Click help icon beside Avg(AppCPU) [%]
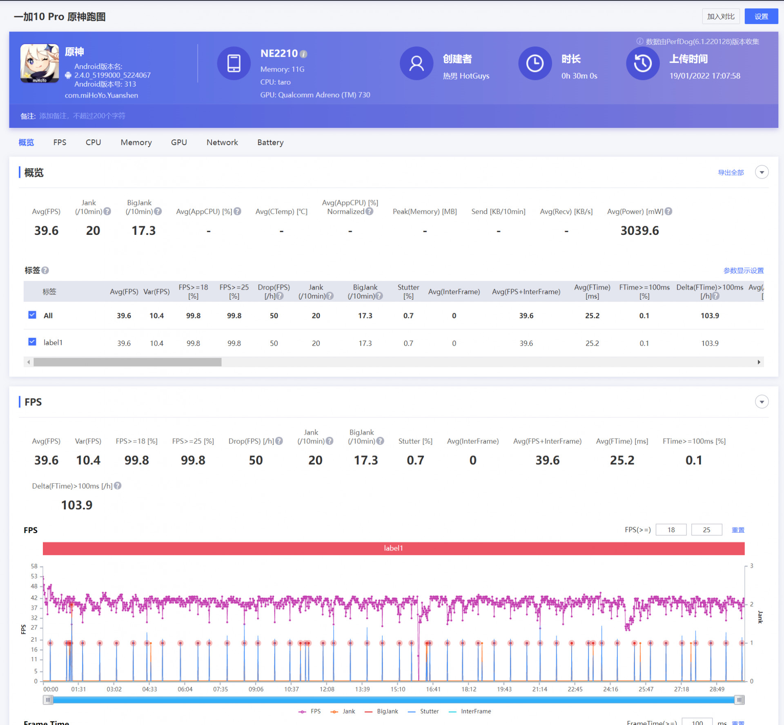 coord(237,211)
